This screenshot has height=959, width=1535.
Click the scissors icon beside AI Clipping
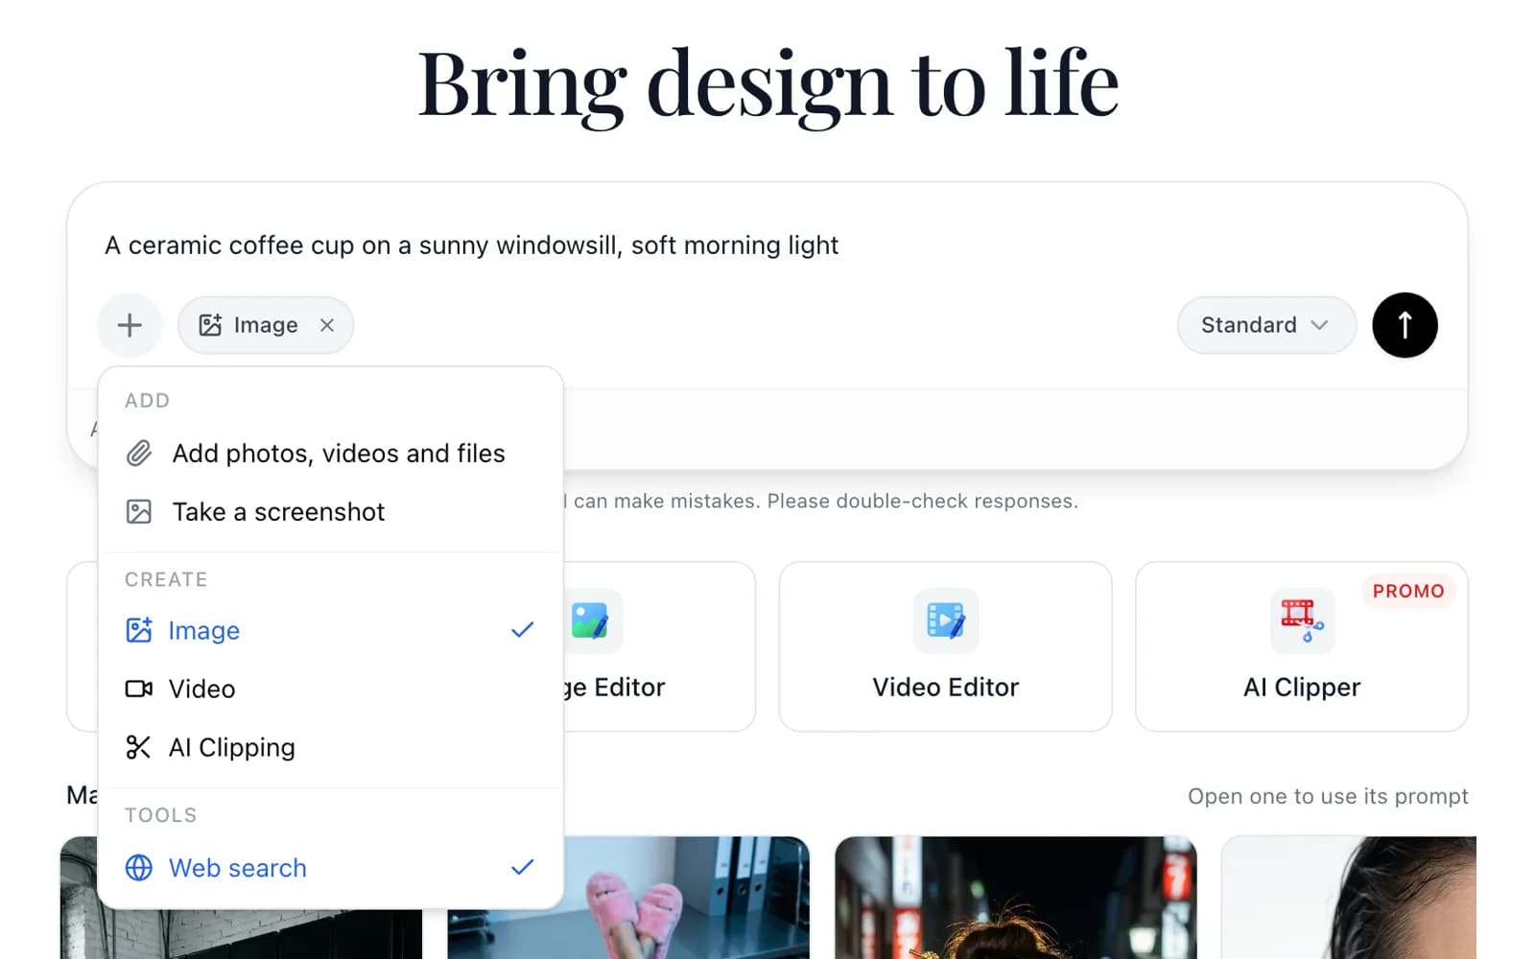pos(139,747)
